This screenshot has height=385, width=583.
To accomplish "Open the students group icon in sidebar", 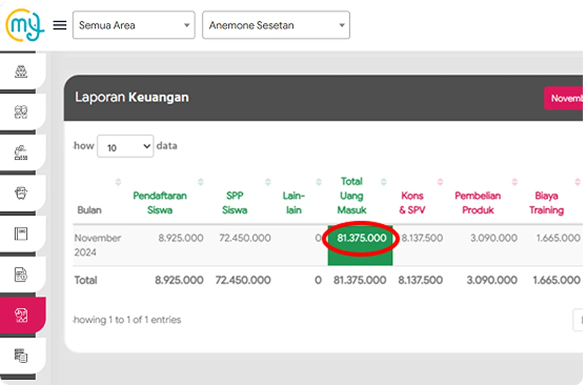I will [21, 70].
